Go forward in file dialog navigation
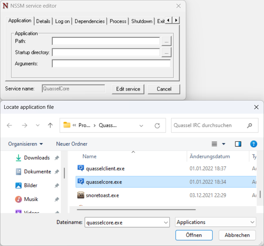The width and height of the screenshot is (264, 246). click(25, 125)
